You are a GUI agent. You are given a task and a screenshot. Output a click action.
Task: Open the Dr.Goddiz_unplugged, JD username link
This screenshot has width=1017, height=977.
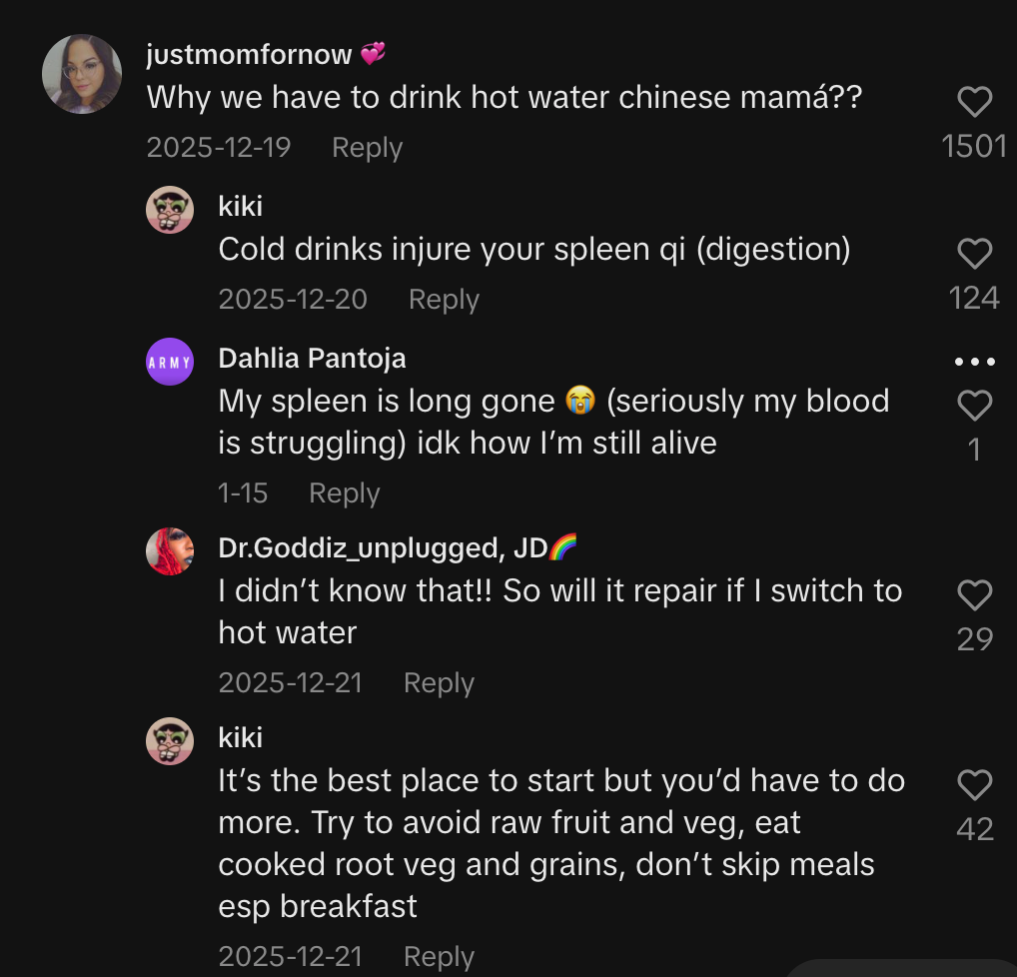tap(384, 547)
